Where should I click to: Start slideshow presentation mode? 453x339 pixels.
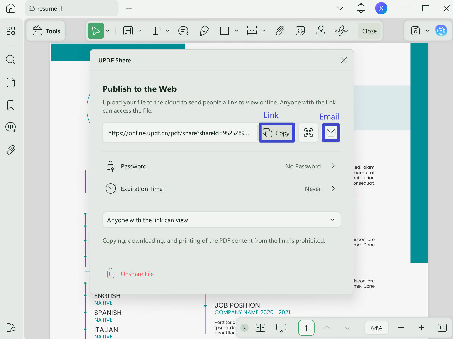pos(281,328)
